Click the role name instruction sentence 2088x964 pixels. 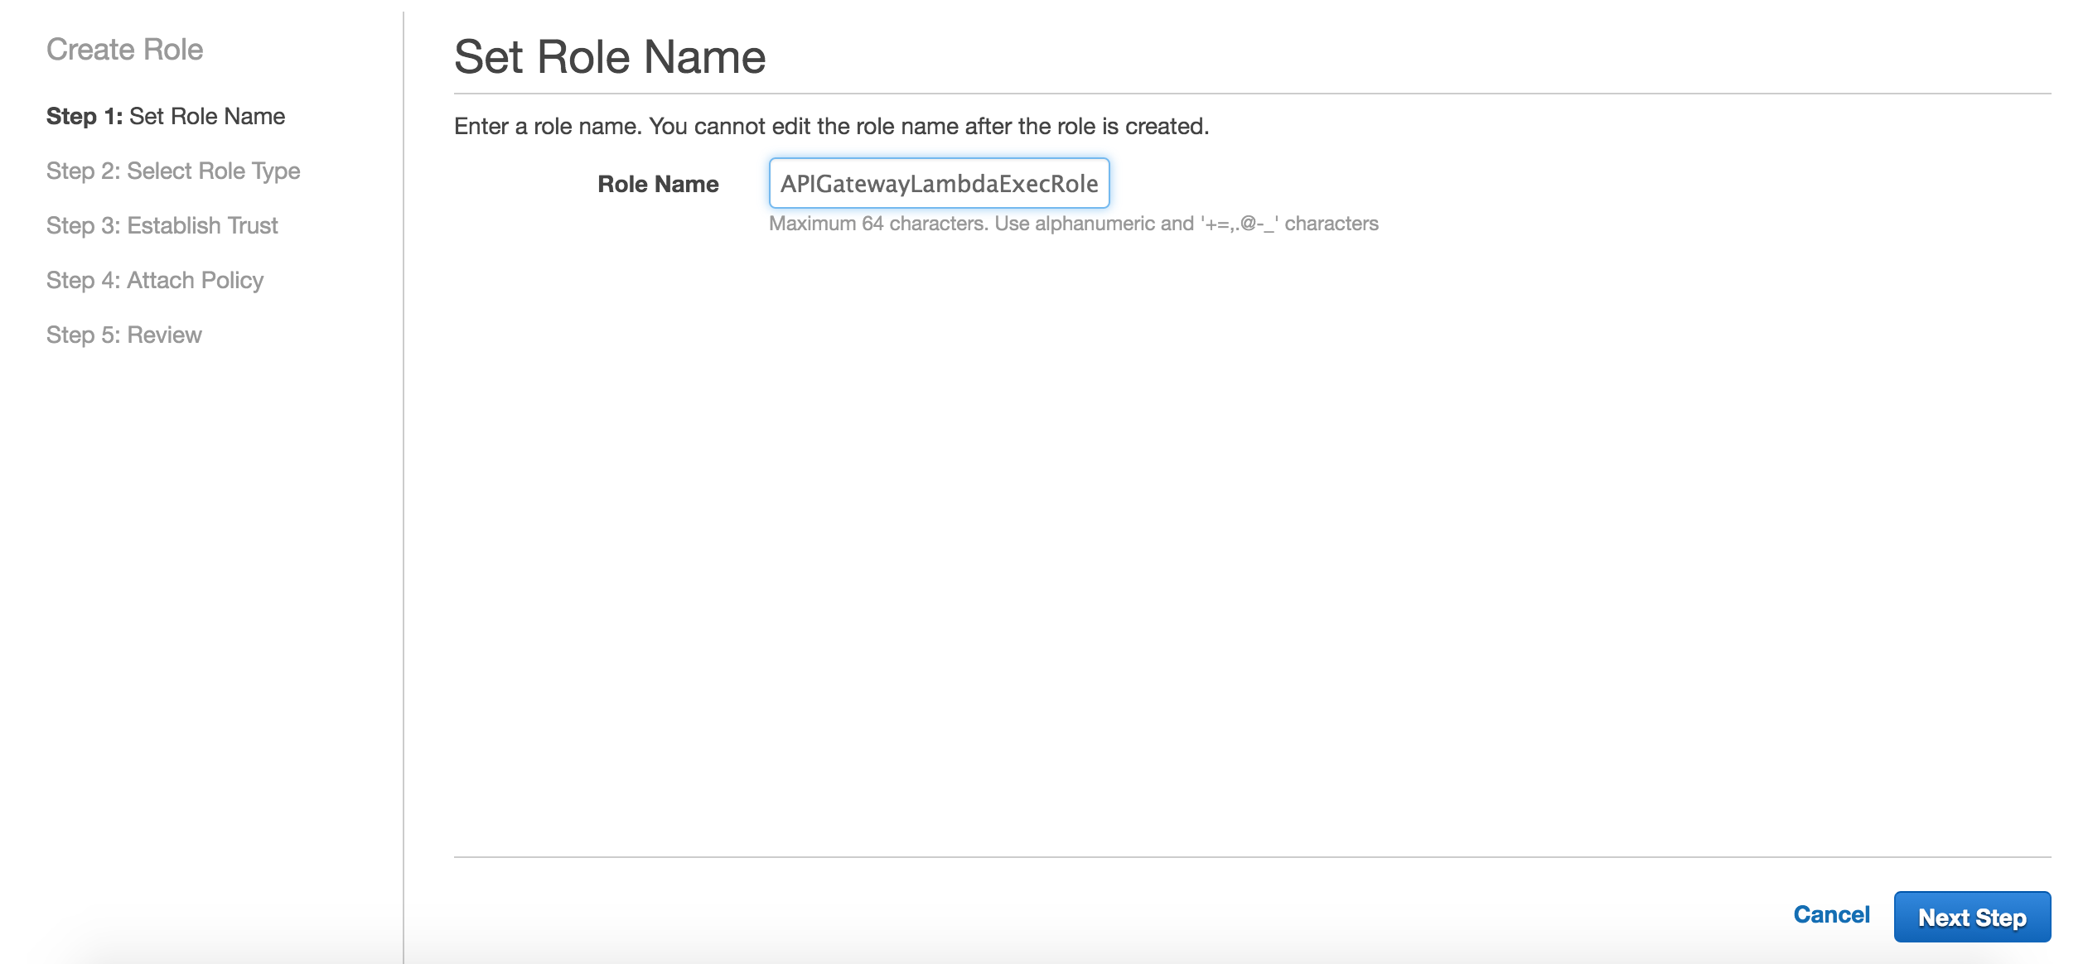831,126
